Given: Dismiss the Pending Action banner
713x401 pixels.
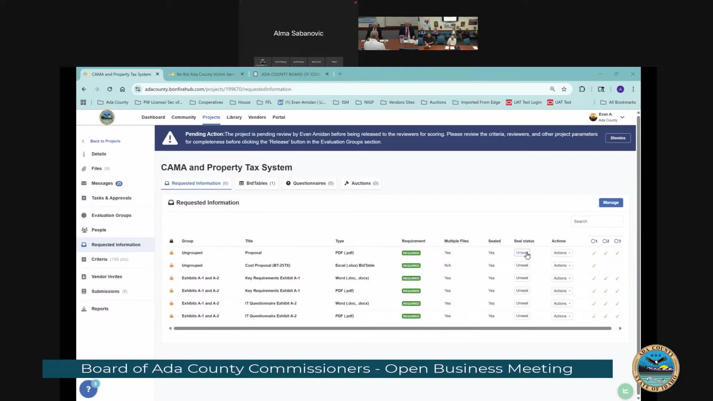Looking at the screenshot, I should [618, 138].
